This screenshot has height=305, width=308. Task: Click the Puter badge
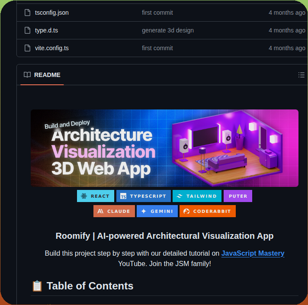237,196
